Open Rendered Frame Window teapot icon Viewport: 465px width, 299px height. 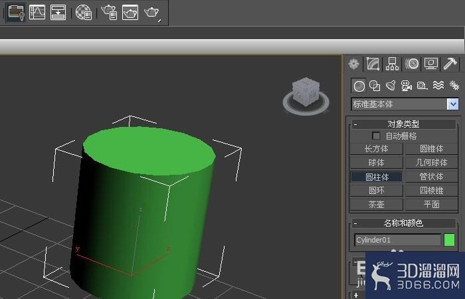[x=130, y=13]
